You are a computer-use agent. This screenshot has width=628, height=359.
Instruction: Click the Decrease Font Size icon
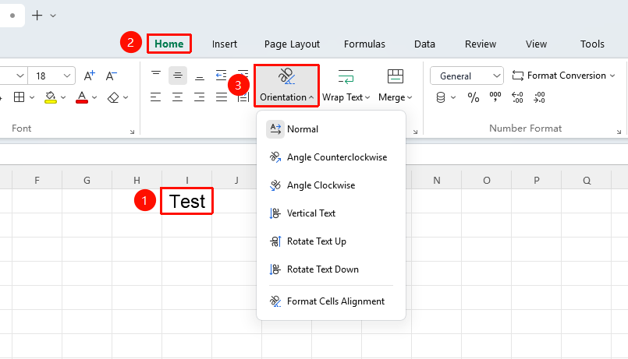(x=111, y=76)
